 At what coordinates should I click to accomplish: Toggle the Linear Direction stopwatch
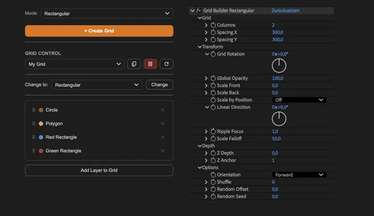pyautogui.click(x=213, y=107)
